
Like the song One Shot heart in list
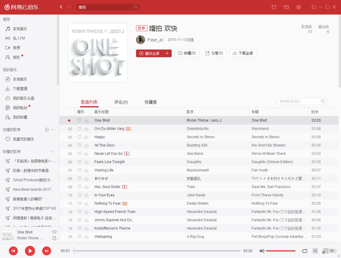(80, 120)
